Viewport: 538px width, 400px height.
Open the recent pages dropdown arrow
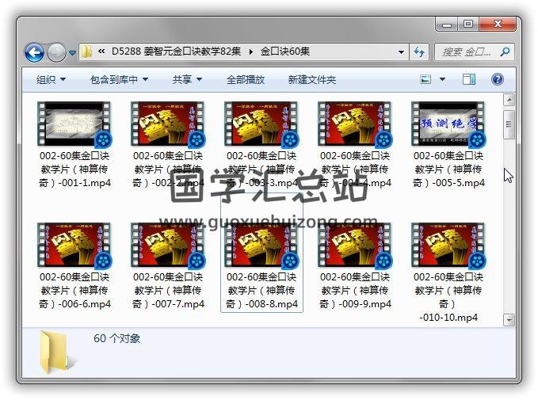[72, 53]
